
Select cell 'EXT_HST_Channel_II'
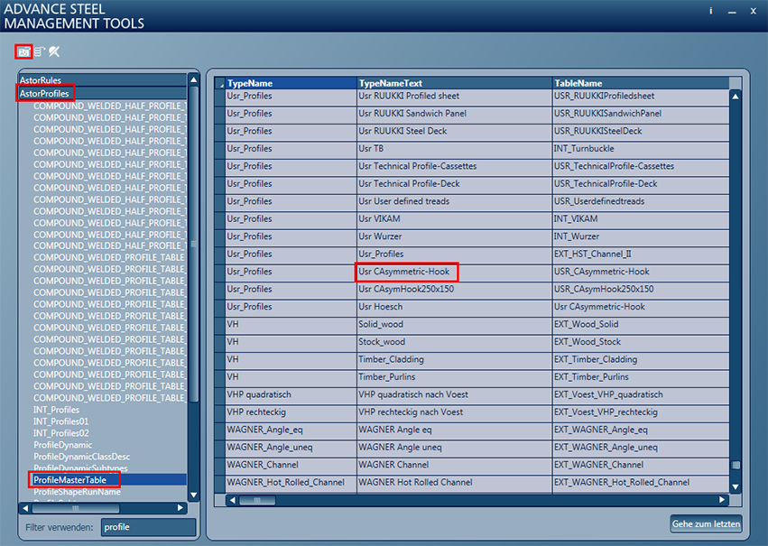click(x=641, y=254)
